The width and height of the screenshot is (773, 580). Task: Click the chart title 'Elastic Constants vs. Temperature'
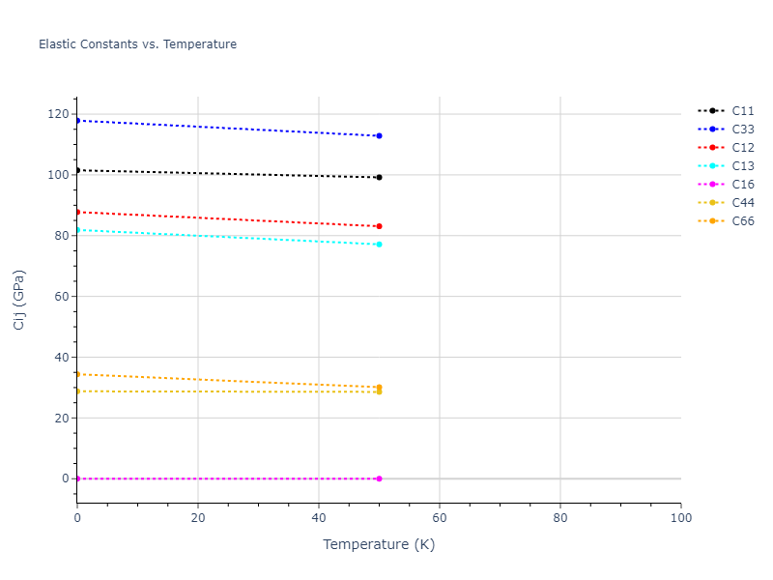tap(137, 44)
